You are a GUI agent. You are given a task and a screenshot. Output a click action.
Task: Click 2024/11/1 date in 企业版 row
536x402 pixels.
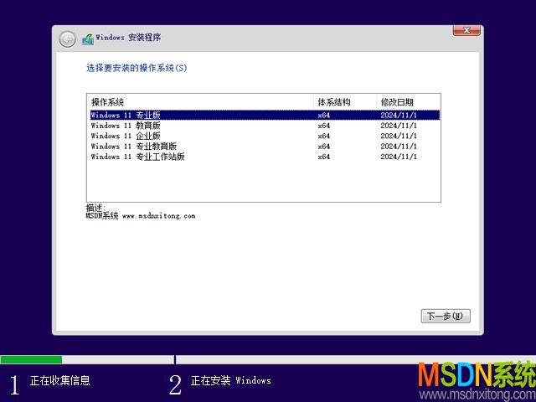point(399,136)
